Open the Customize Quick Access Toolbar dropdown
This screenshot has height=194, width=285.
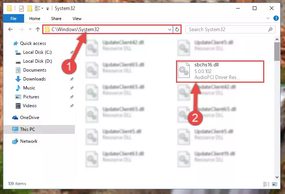tap(47, 9)
